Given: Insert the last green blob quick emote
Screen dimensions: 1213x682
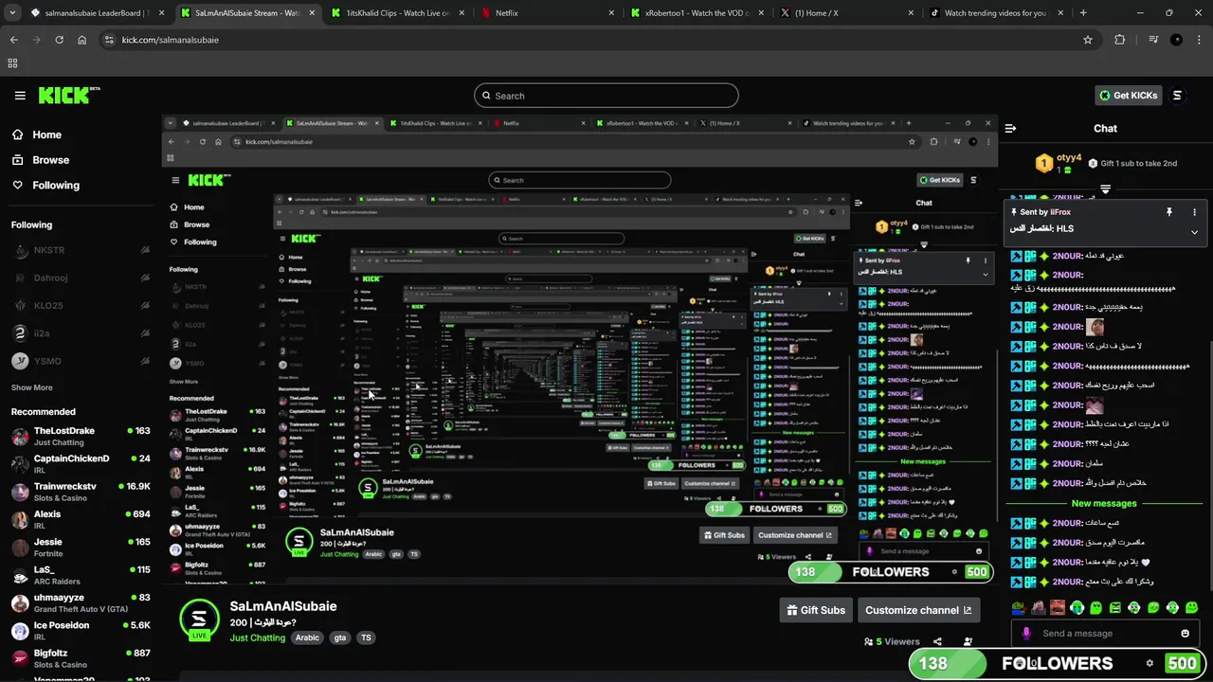Looking at the screenshot, I should [1192, 607].
